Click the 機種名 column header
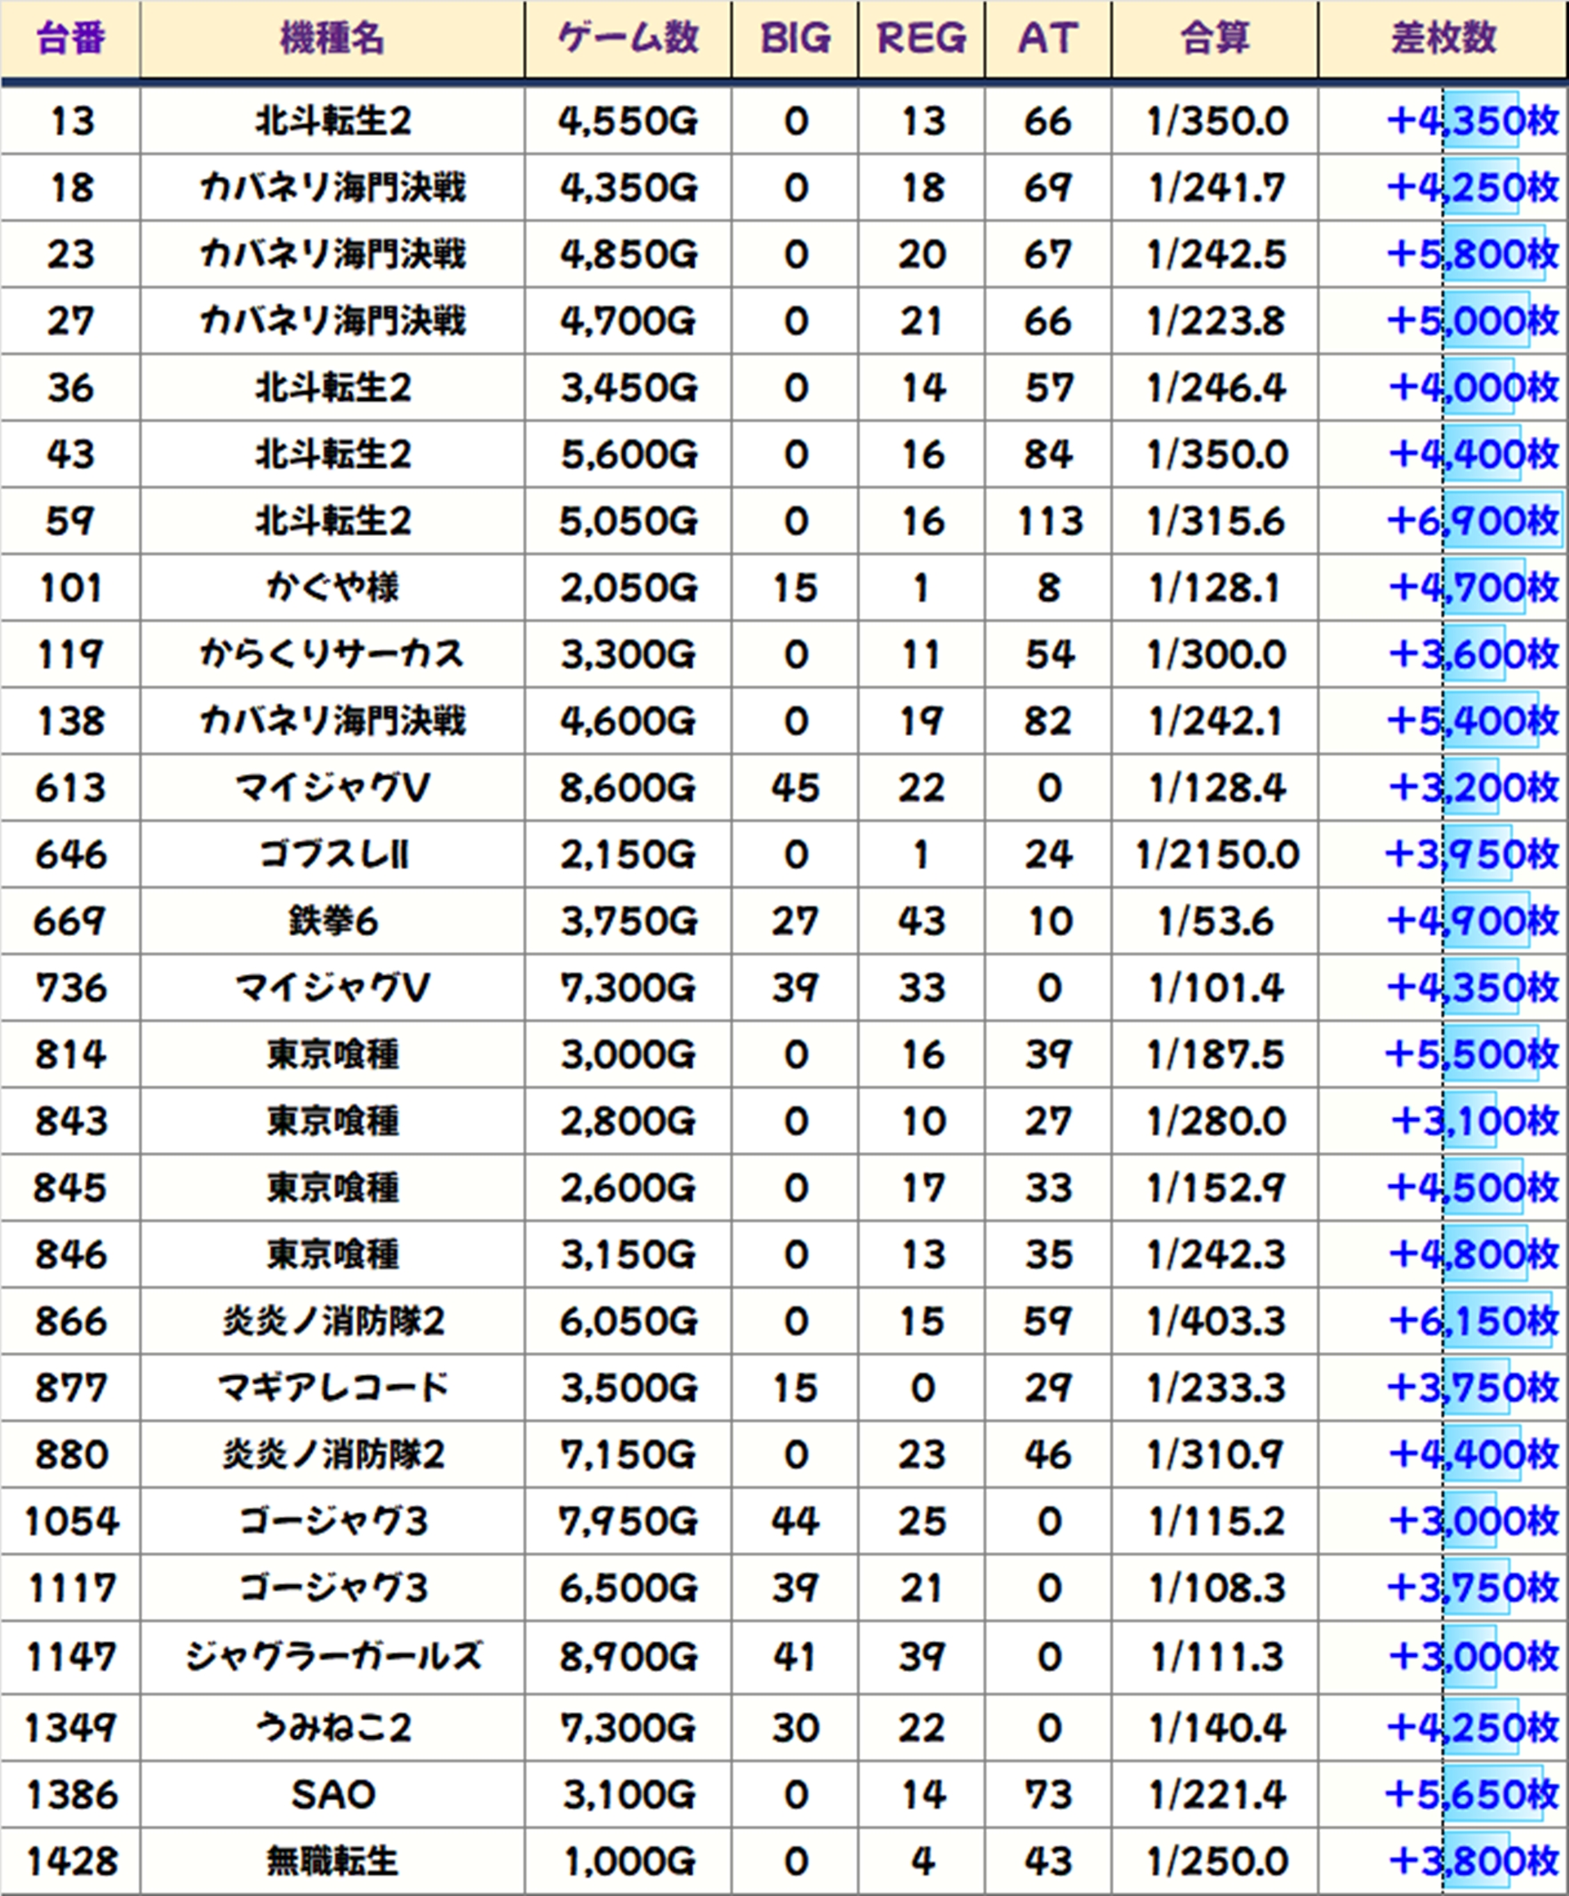 click(332, 39)
